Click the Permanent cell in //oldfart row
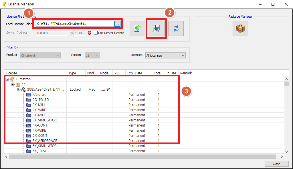This screenshot has width=293, height=169. [137, 95]
